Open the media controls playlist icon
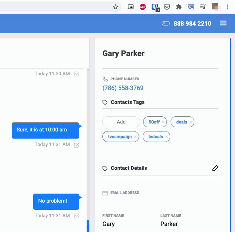The height and width of the screenshot is (232, 235). 203,7
